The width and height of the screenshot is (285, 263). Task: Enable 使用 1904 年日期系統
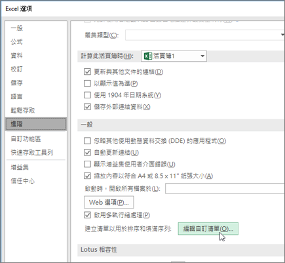[x=87, y=95]
